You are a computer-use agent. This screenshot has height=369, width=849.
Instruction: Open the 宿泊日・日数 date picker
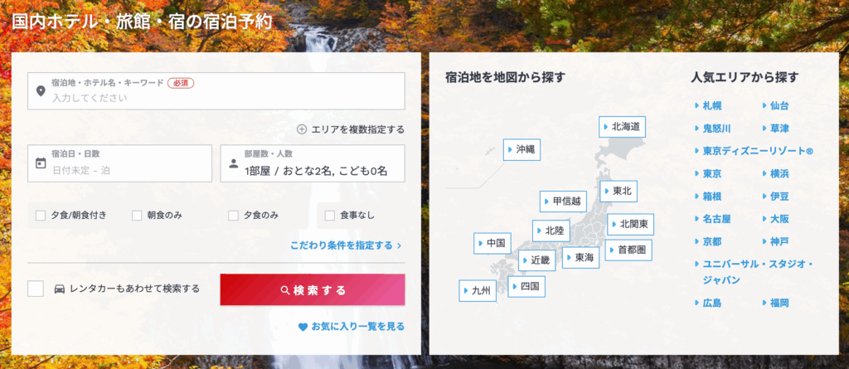coord(119,163)
